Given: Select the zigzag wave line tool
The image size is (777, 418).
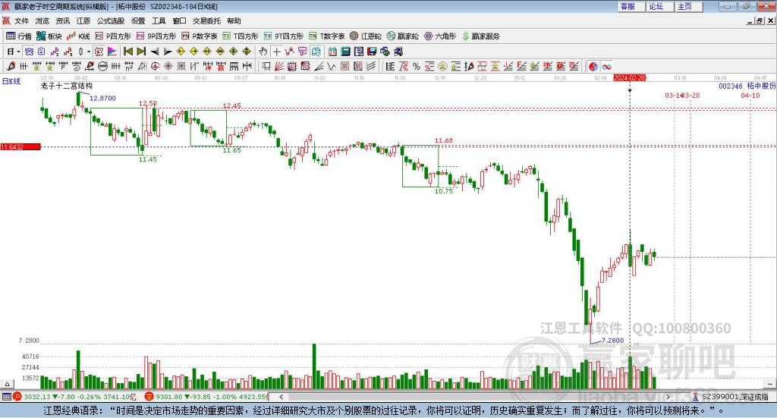Looking at the screenshot, I should click(x=332, y=66).
